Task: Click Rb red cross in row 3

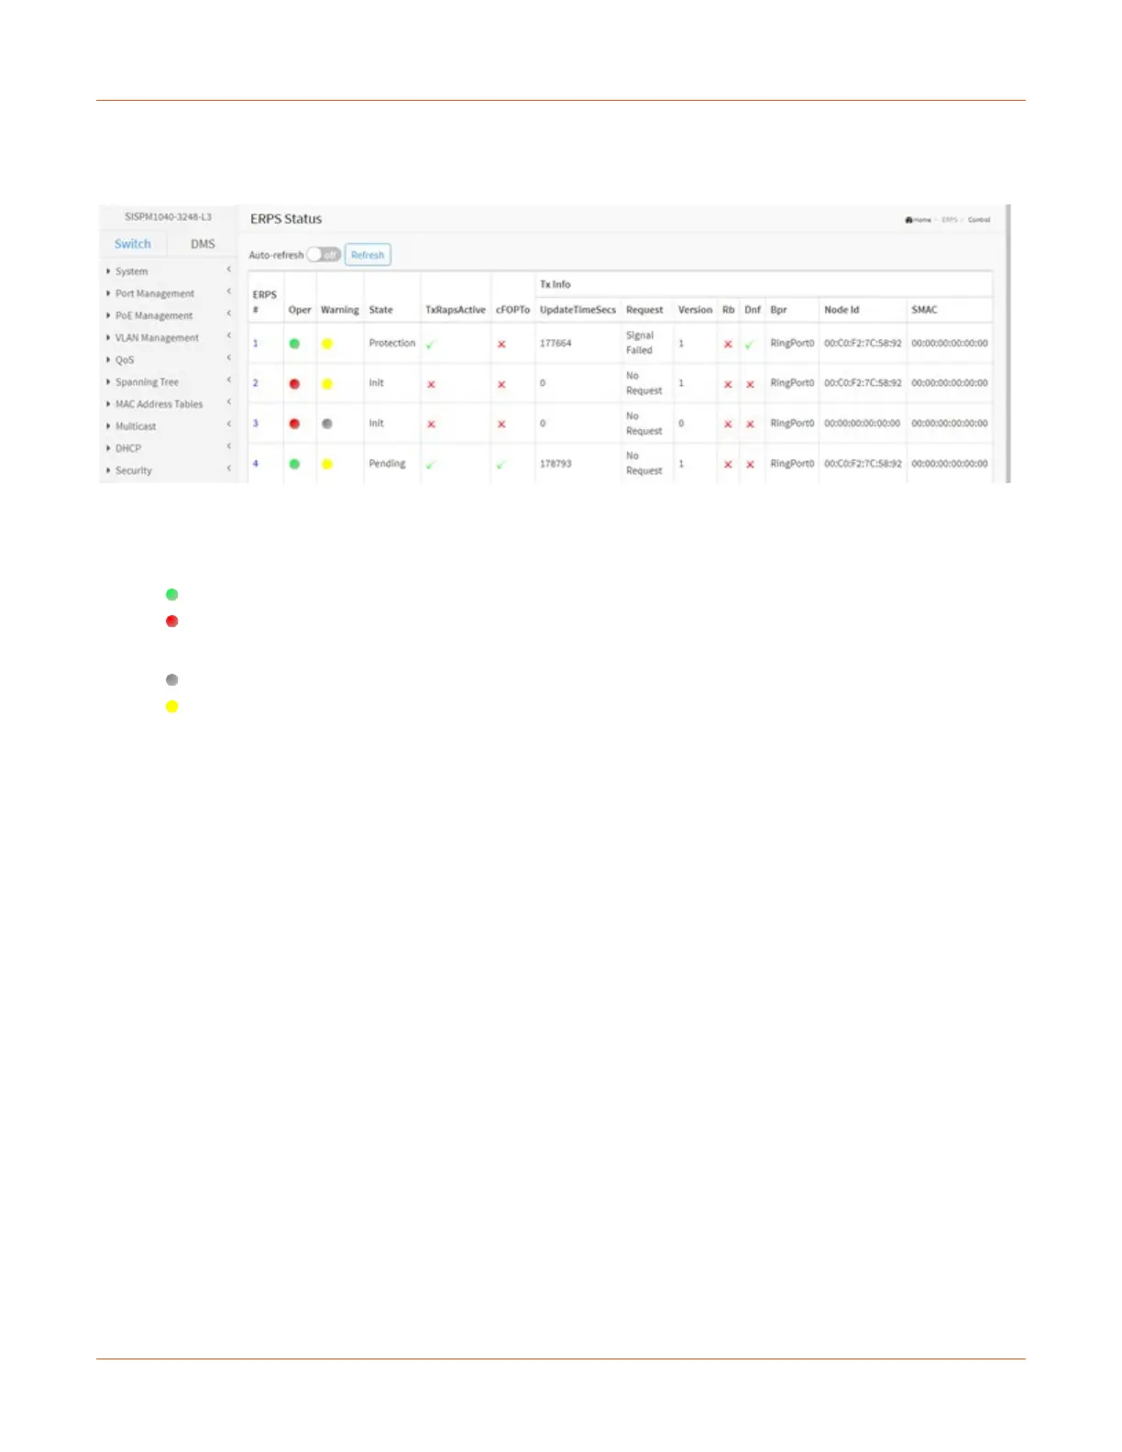Action: coord(728,424)
